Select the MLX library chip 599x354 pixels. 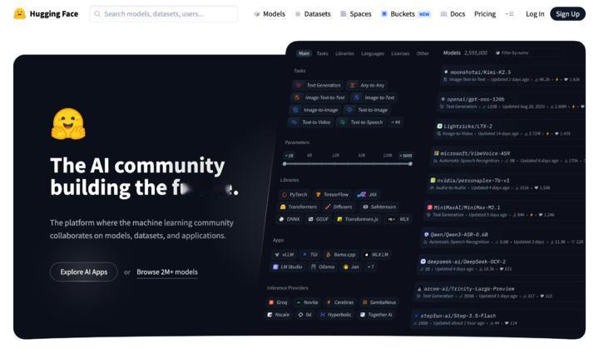coord(399,219)
